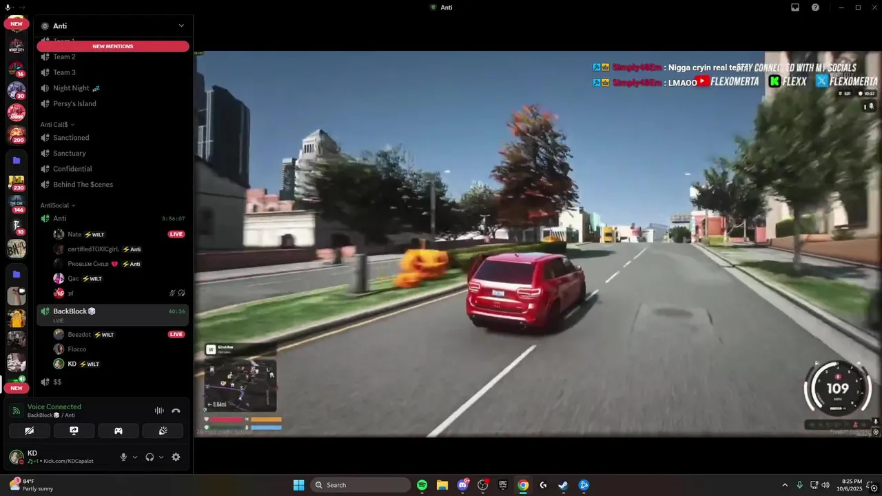Click the stream video view

537,244
